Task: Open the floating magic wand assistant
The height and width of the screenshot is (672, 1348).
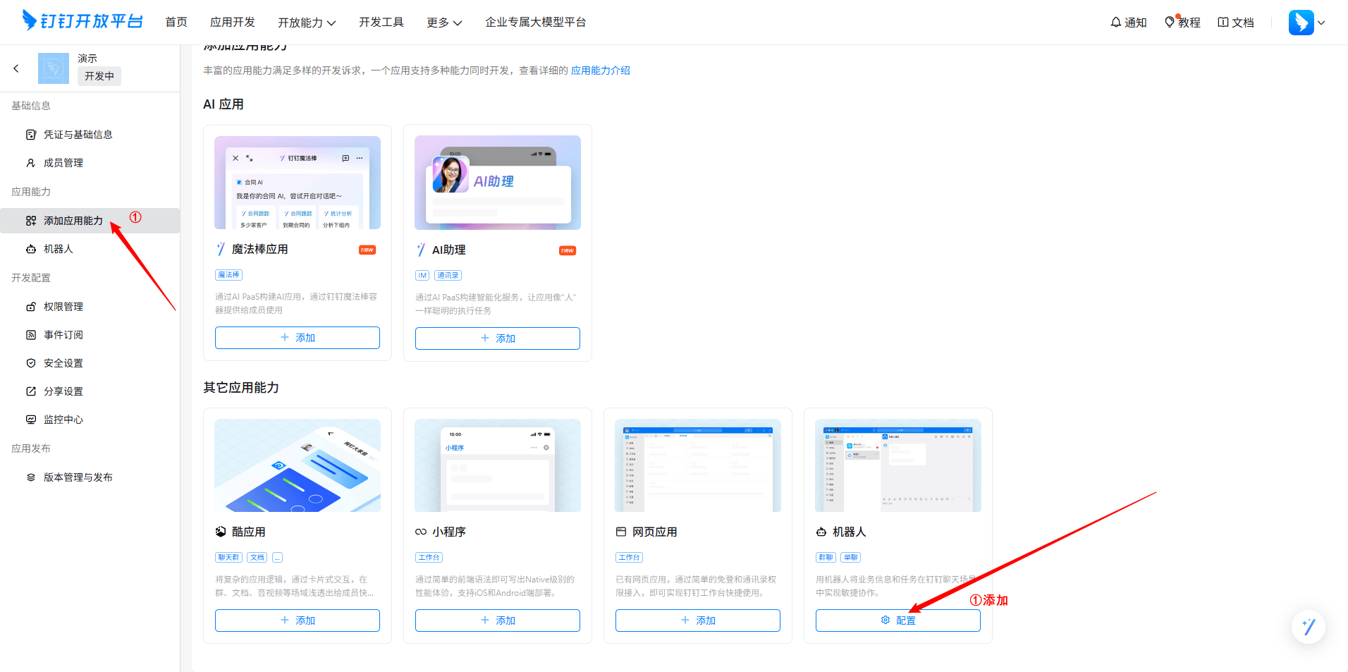Action: 1309,627
